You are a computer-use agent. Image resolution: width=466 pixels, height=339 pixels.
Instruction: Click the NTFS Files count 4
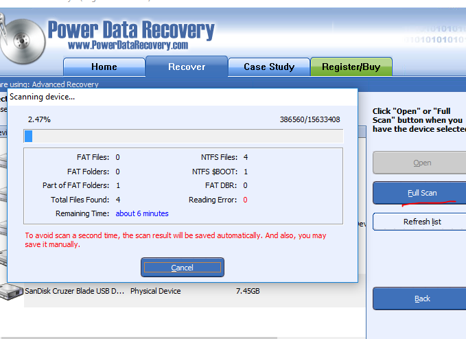pyautogui.click(x=246, y=157)
